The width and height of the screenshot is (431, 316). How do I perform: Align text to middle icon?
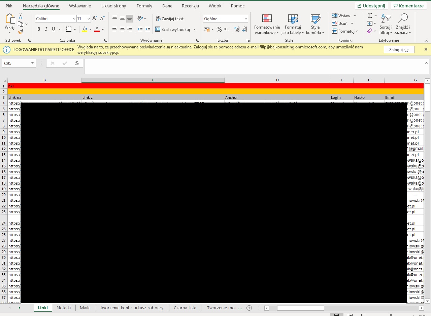pyautogui.click(x=122, y=18)
